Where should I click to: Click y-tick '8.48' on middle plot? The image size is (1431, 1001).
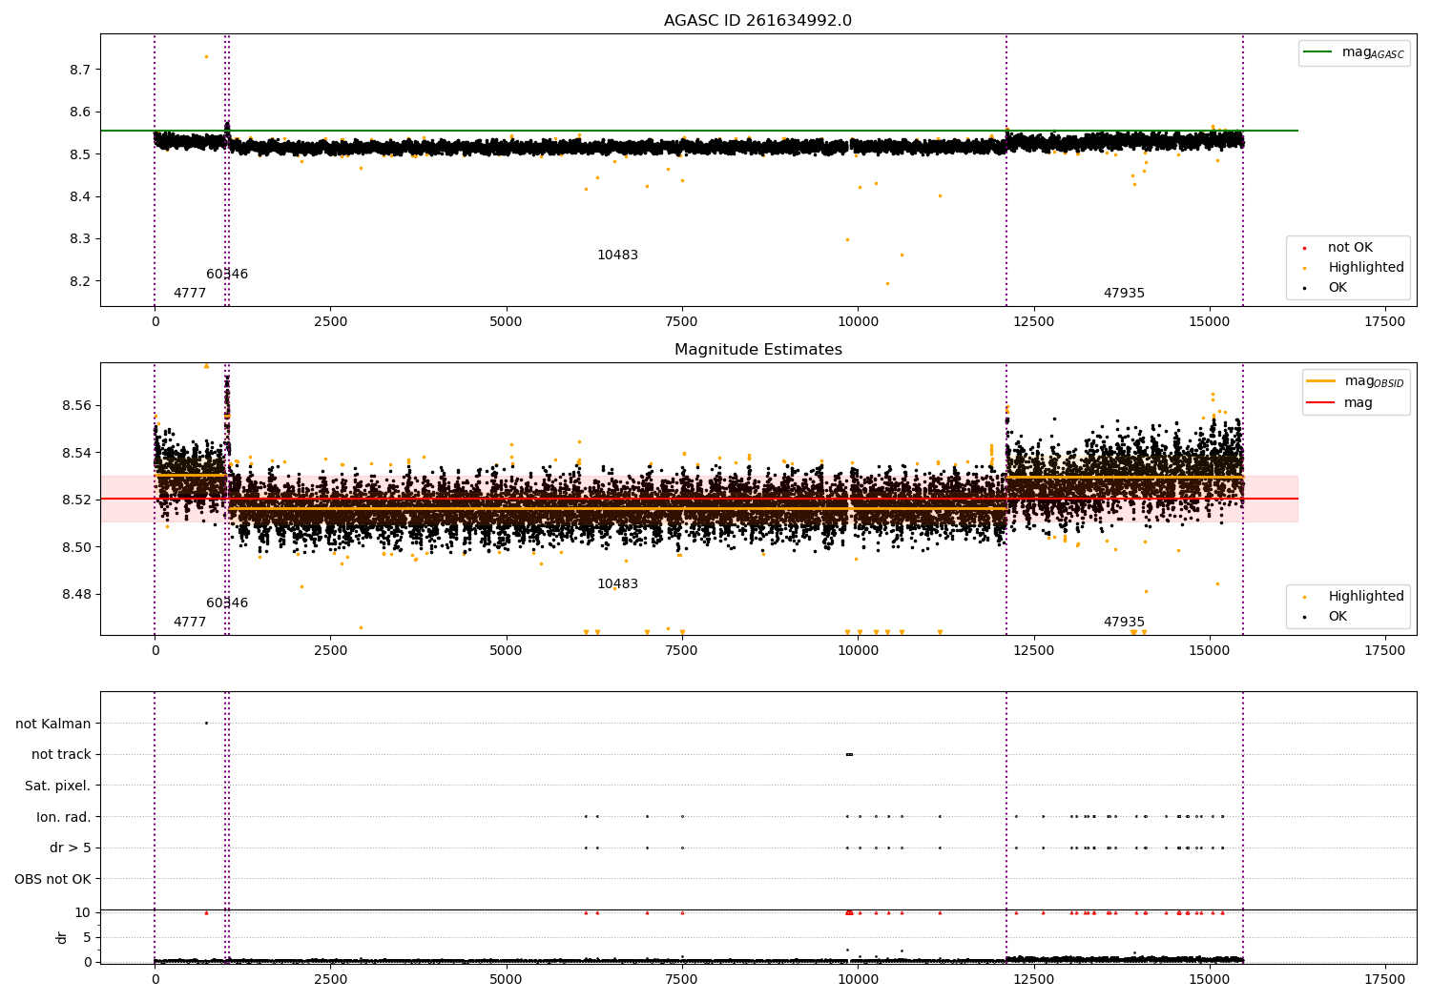pos(76,594)
